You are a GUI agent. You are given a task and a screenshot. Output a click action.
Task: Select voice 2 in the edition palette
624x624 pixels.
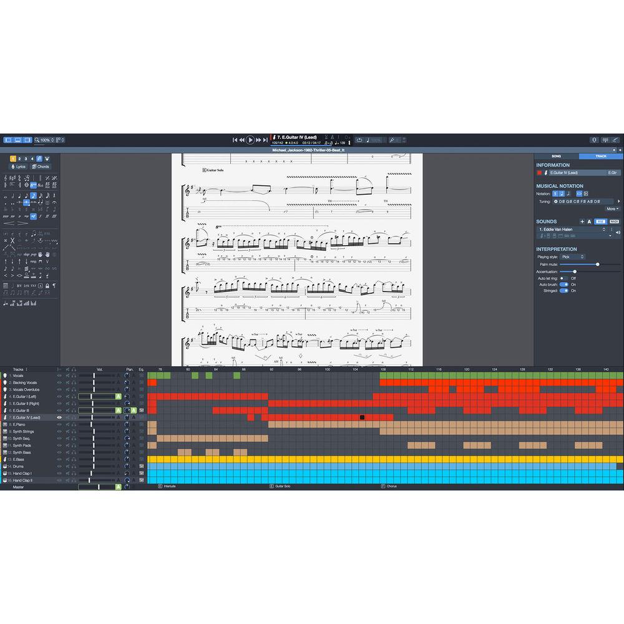coord(19,159)
